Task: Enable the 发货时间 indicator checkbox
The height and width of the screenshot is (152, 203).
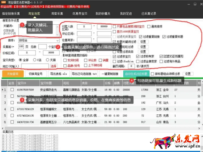Action: pyautogui.click(x=65, y=60)
